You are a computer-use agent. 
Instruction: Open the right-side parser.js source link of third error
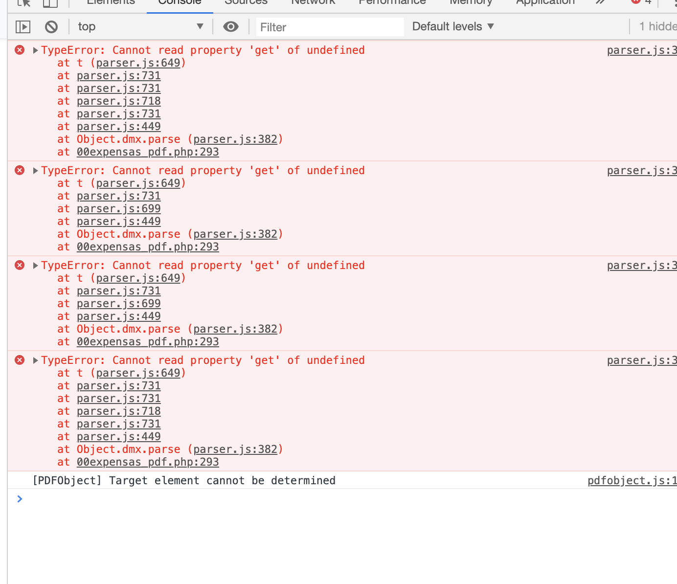tap(642, 266)
